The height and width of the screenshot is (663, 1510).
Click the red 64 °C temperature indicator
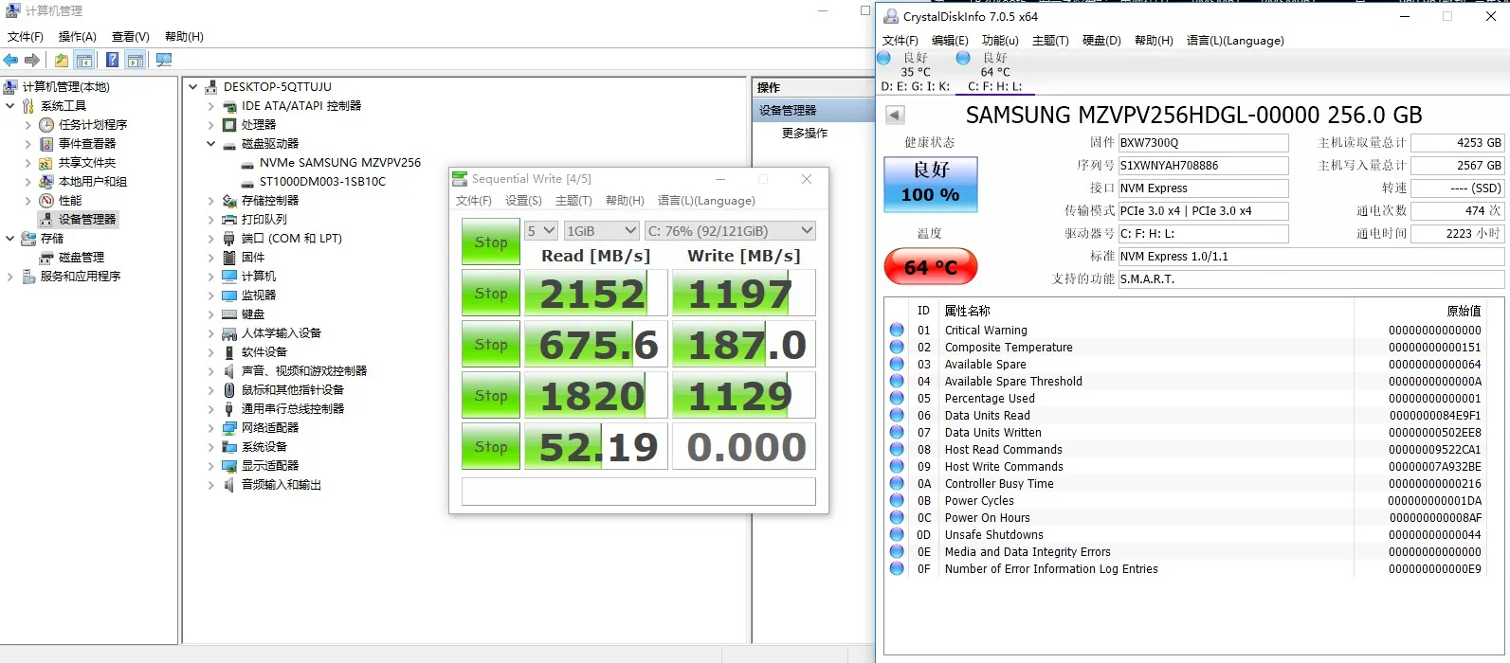click(x=930, y=267)
